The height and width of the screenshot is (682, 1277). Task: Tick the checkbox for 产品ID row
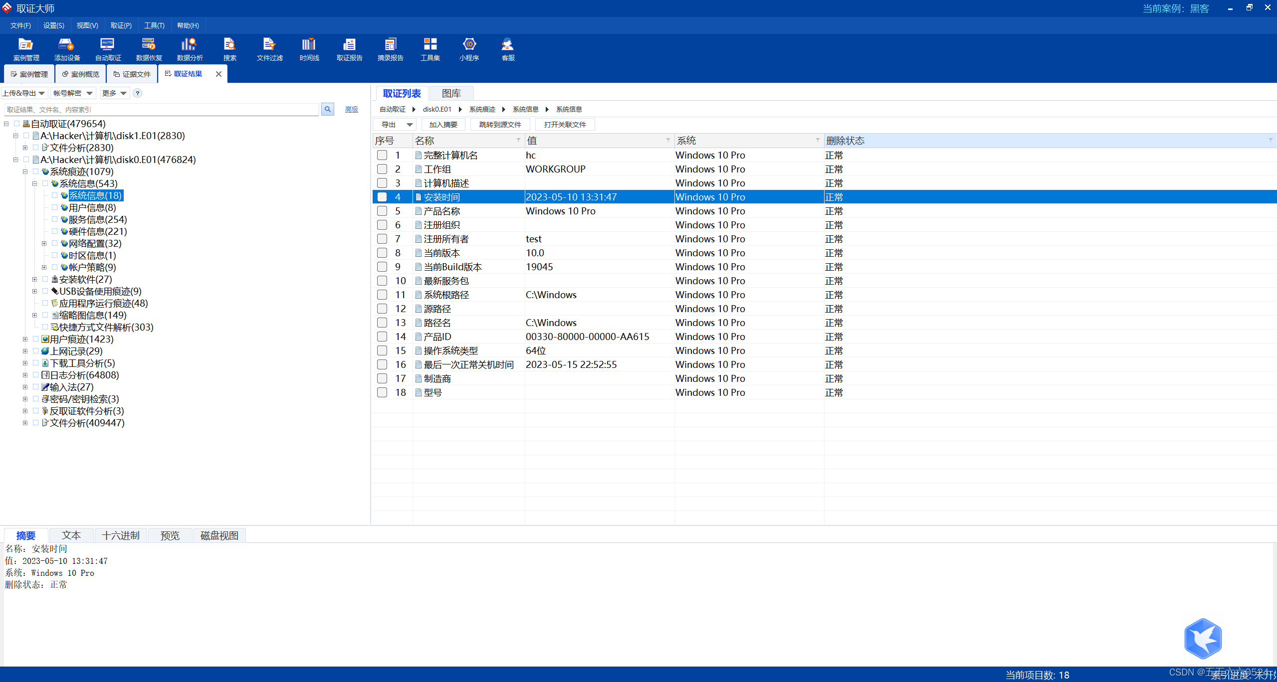click(x=382, y=337)
